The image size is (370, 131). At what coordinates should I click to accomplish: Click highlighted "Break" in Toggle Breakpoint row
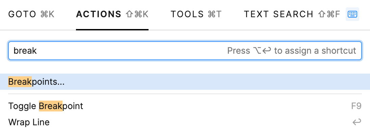point(51,106)
